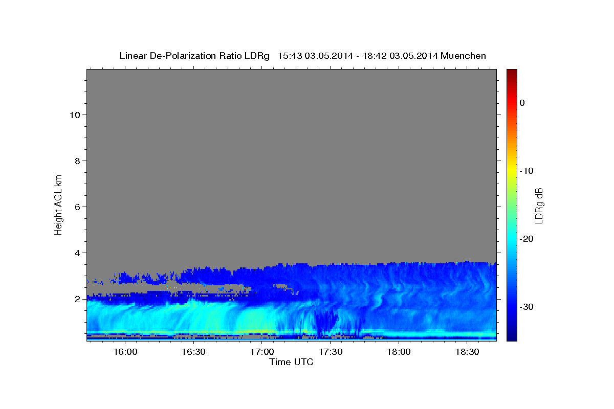Click the 'Time UTC' axis label

point(291,362)
